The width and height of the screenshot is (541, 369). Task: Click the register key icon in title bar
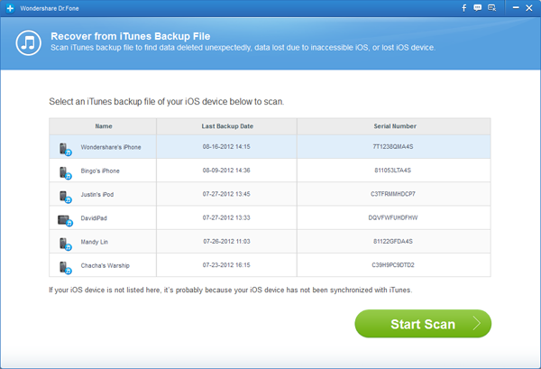(491, 8)
